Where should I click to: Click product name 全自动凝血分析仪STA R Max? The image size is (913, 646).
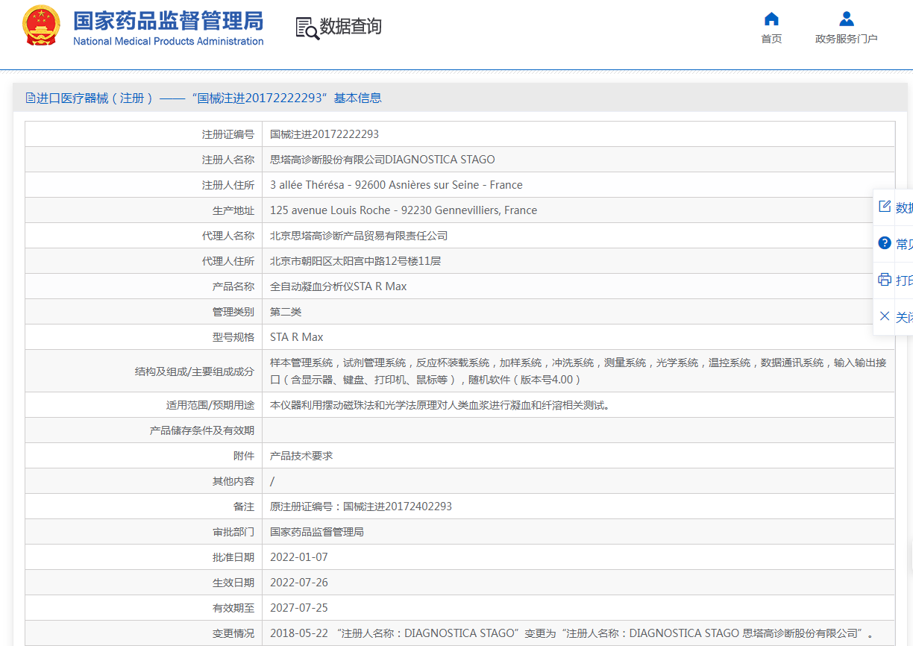338,286
